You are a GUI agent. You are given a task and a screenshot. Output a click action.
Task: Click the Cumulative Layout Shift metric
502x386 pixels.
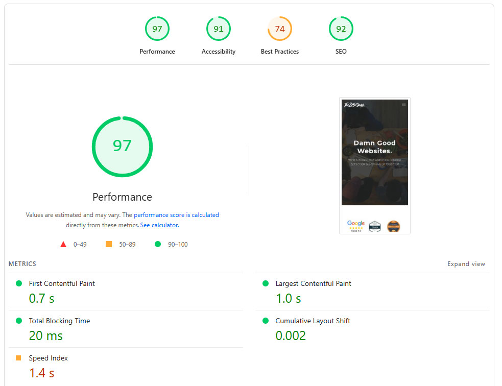(x=313, y=321)
